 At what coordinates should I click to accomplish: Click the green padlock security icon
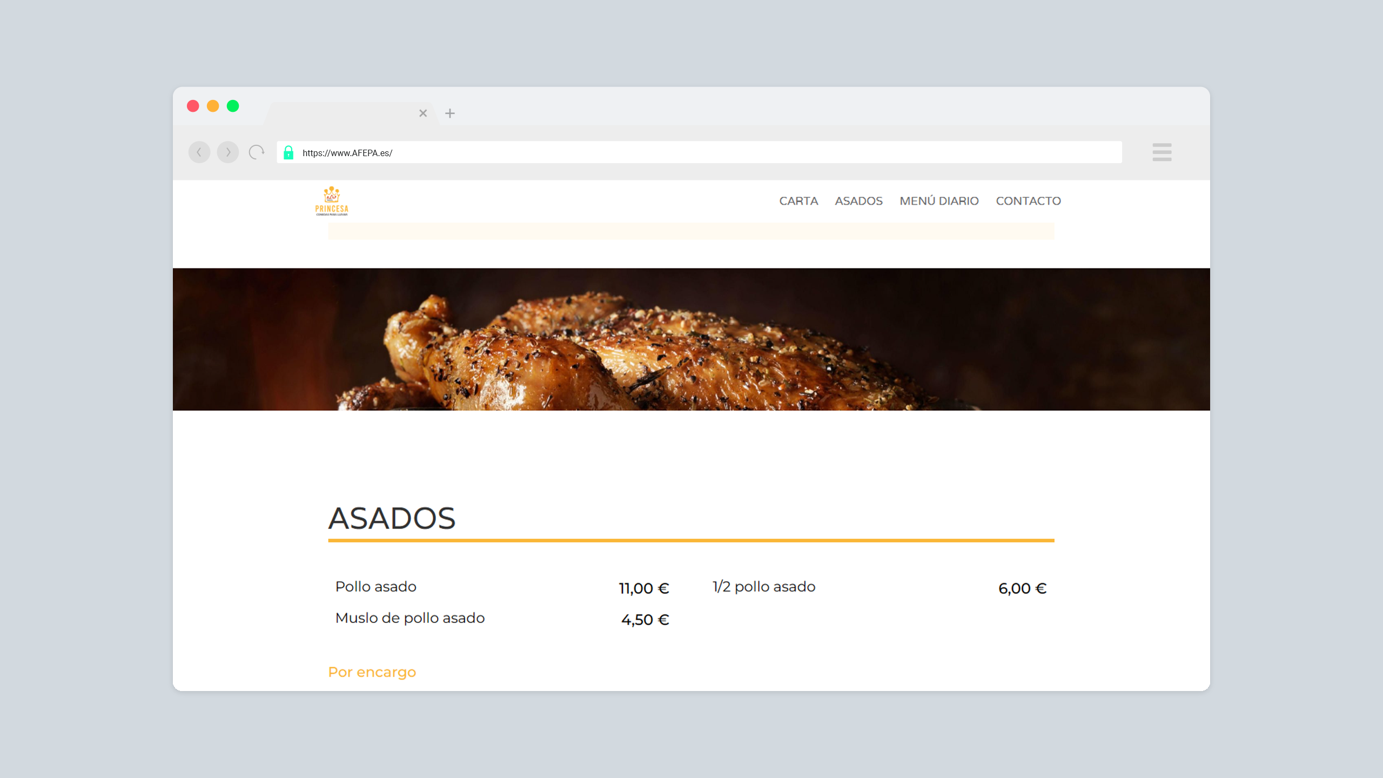pos(288,152)
